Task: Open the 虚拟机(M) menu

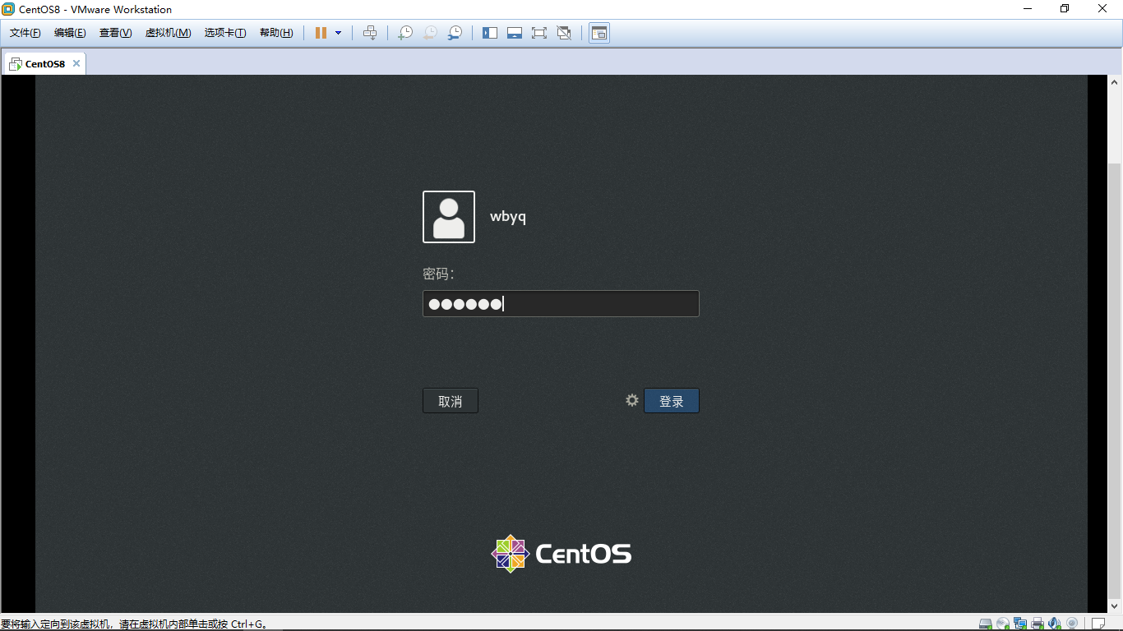Action: [x=168, y=33]
